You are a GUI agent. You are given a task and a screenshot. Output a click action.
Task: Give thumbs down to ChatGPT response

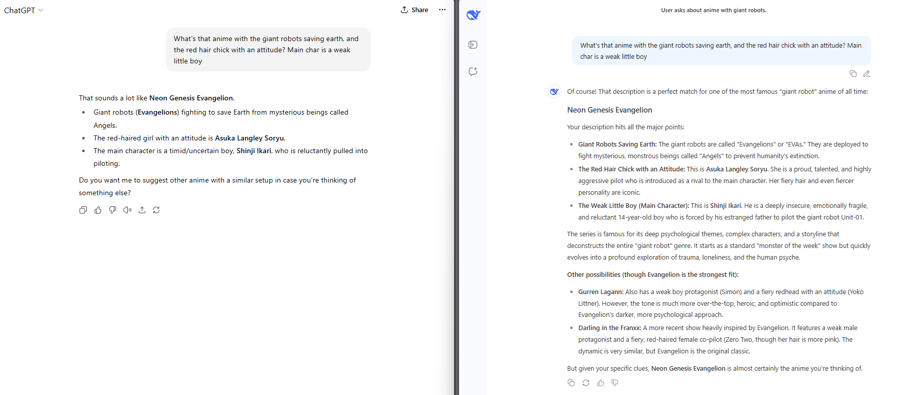tap(113, 210)
